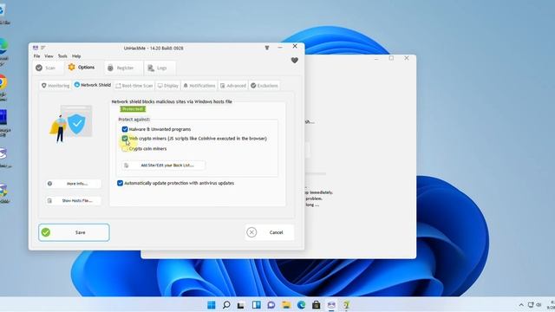Image resolution: width=555 pixels, height=312 pixels.
Task: Save the Network Shield settings
Action: 74,232
